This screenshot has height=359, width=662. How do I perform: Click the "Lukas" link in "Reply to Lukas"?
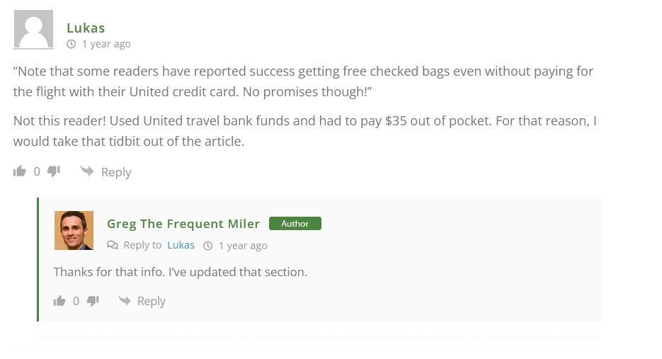click(x=181, y=245)
